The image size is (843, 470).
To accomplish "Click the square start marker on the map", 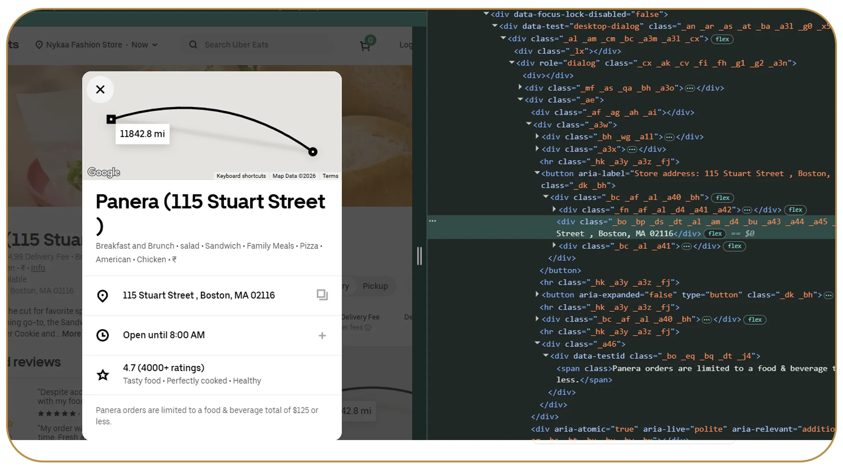I will click(111, 119).
